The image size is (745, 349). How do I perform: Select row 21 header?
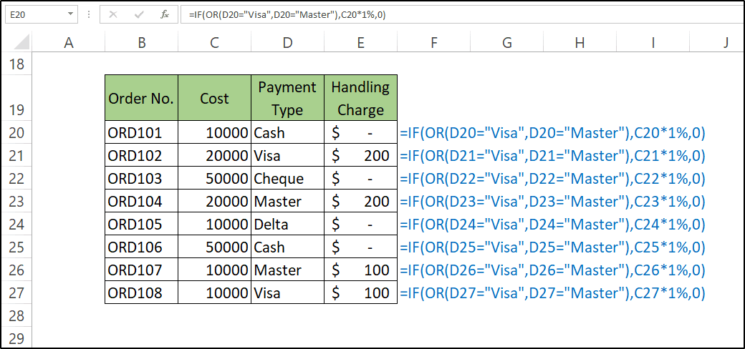pos(16,155)
